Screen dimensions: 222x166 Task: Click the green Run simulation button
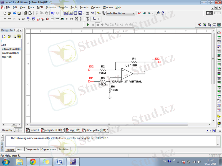tap(88, 25)
